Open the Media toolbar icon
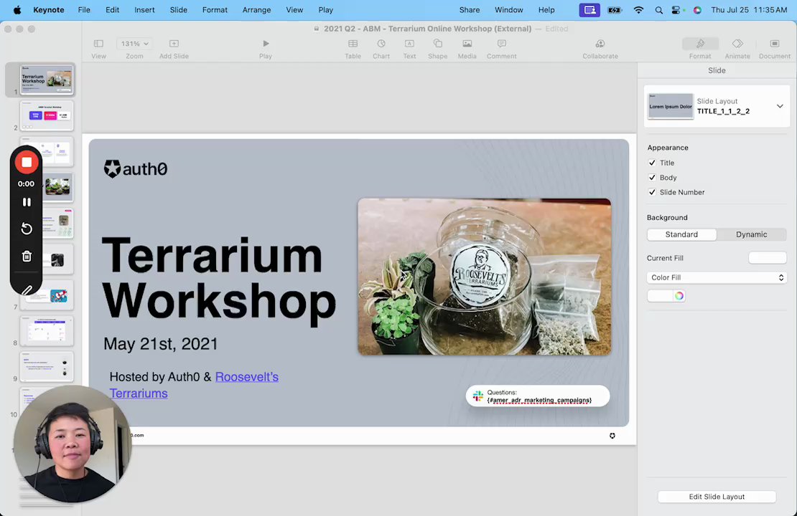 [467, 44]
